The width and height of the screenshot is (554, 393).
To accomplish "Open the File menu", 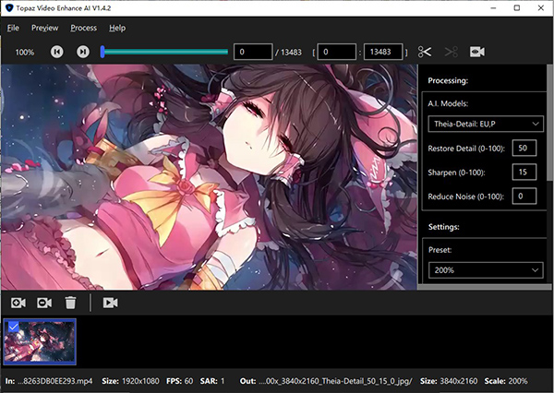I will (x=13, y=28).
